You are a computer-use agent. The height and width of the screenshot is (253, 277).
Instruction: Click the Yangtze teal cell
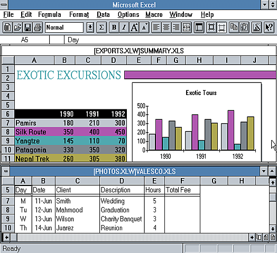pos(34,140)
